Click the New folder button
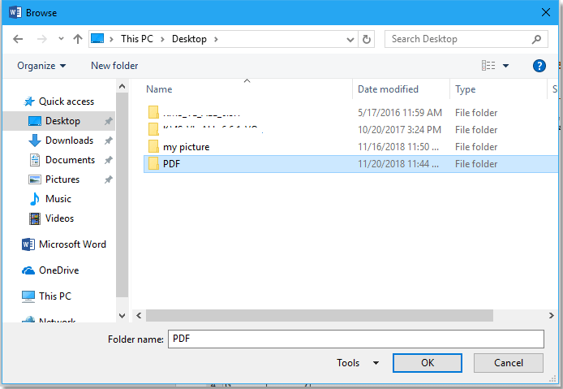Viewport: 563px width, 389px height. [x=114, y=66]
